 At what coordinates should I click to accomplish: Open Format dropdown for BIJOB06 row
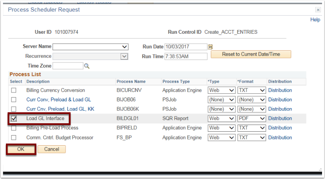coord(251,100)
